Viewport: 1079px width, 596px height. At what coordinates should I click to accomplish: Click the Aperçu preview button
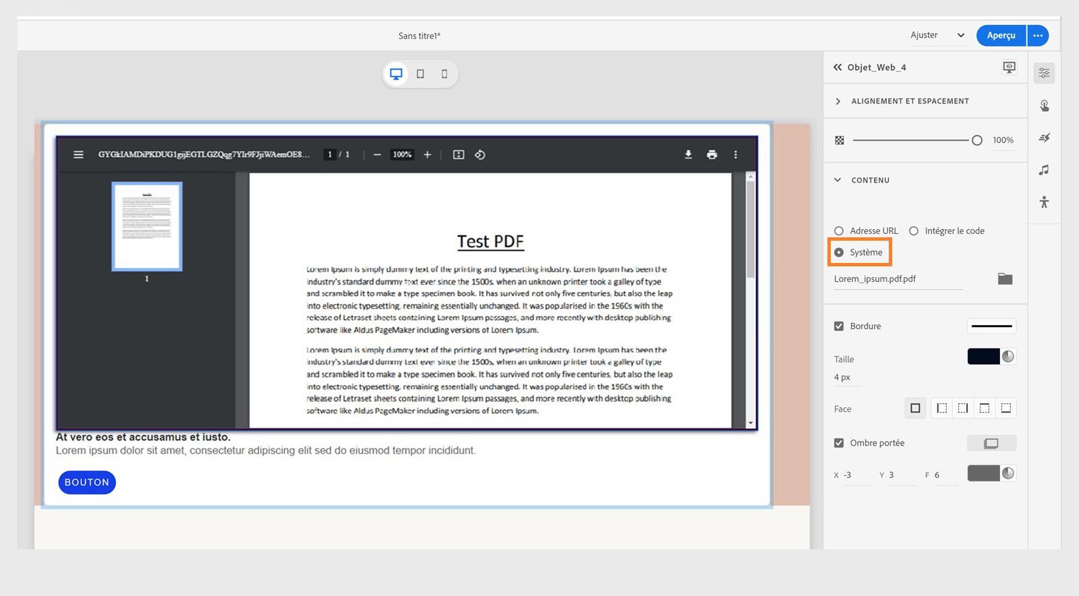pos(1001,35)
